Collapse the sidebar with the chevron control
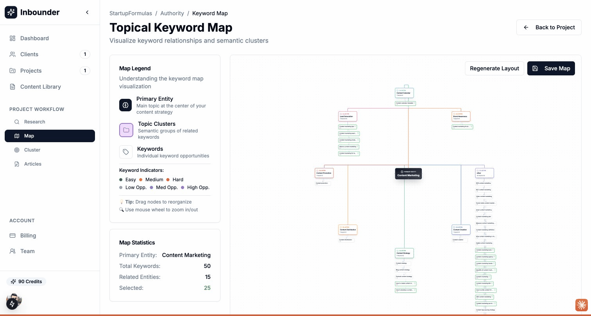591x316 pixels. pyautogui.click(x=87, y=12)
